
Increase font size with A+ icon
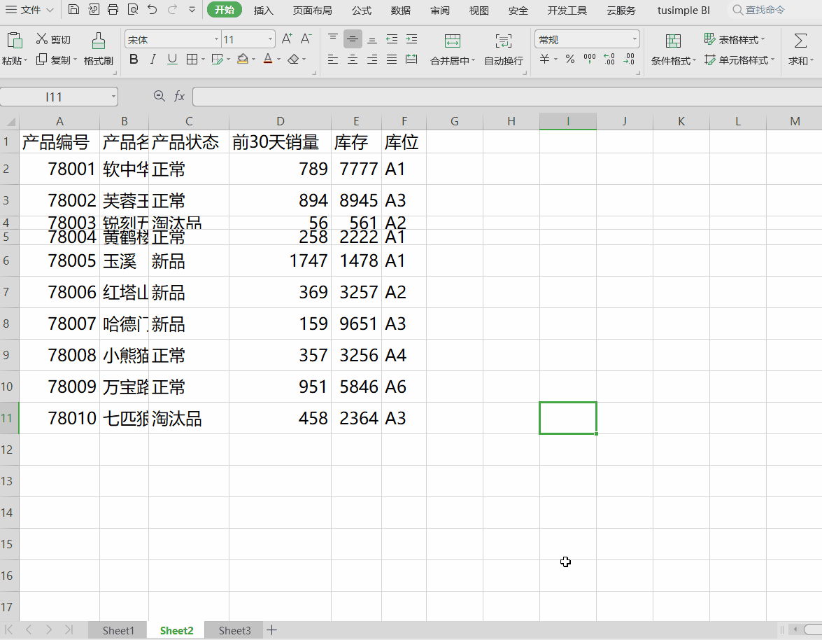pyautogui.click(x=287, y=39)
